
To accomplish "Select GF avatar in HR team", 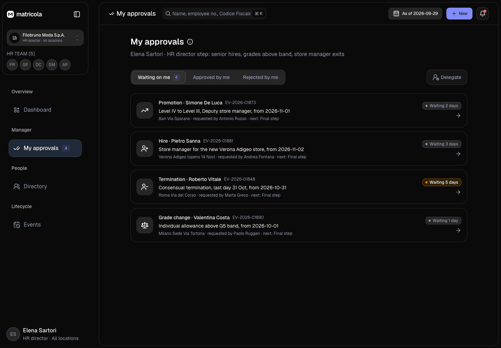I will (x=25, y=65).
